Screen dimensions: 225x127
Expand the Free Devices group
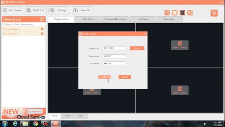coord(4,34)
